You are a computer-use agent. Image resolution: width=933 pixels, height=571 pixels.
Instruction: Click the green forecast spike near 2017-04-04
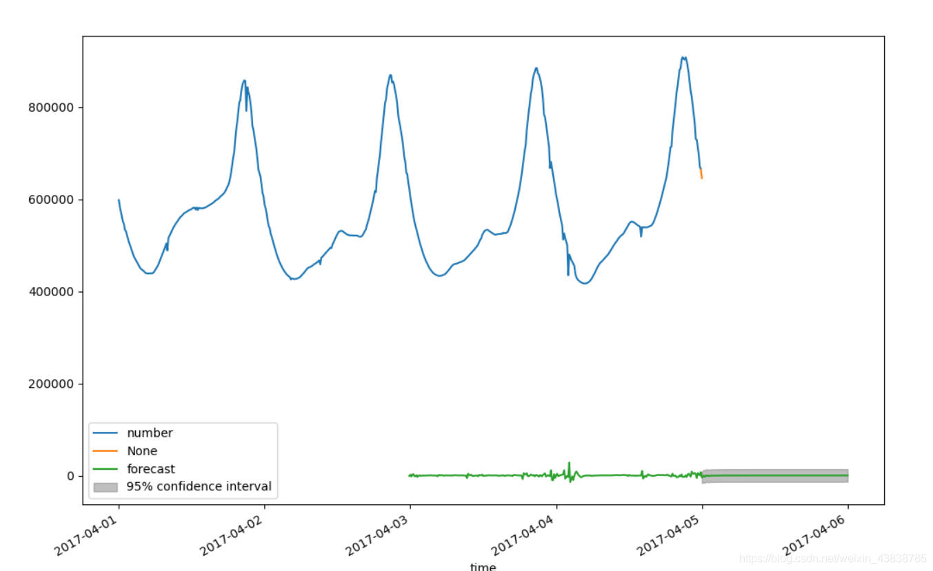click(569, 471)
